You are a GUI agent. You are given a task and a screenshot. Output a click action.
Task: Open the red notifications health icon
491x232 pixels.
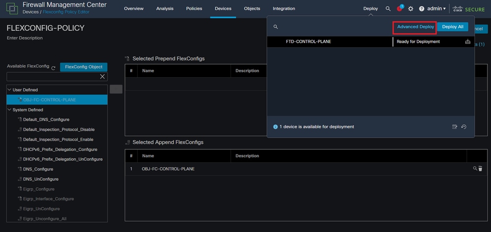point(400,8)
